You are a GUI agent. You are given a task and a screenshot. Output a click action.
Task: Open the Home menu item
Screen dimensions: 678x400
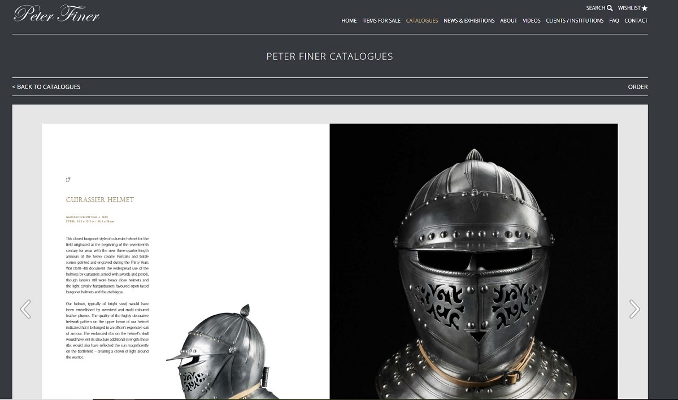[349, 21]
